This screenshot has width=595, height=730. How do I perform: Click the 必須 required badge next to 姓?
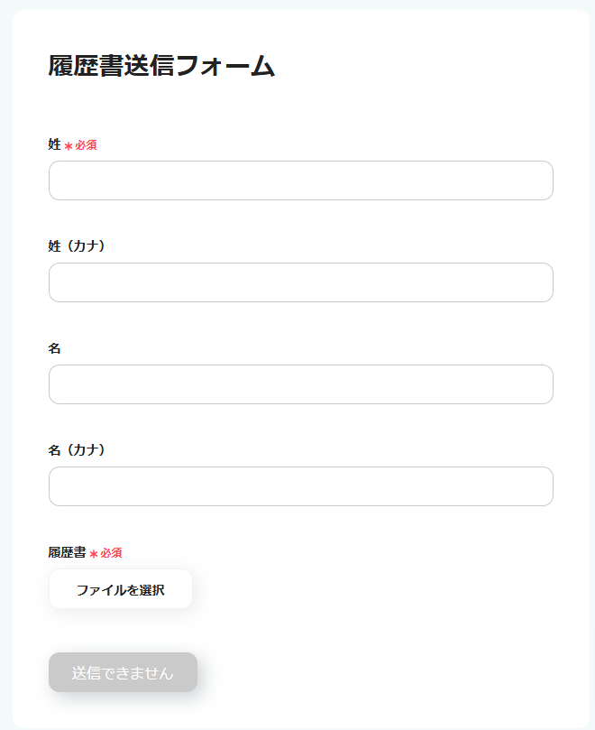pos(86,143)
